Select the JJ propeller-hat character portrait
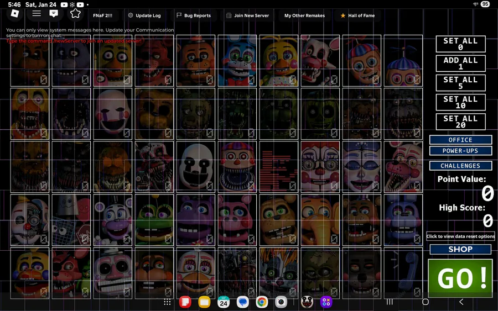The height and width of the screenshot is (311, 498). coord(403,61)
